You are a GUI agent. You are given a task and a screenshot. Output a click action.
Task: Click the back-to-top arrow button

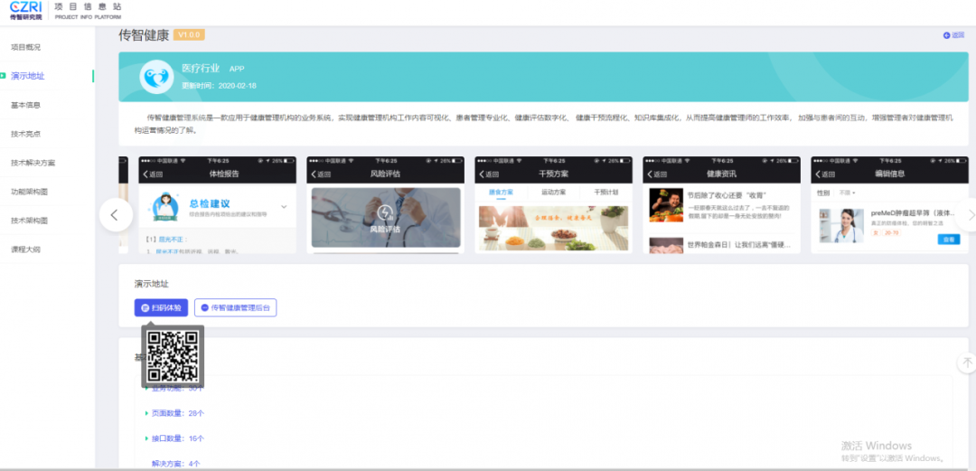[x=967, y=363]
